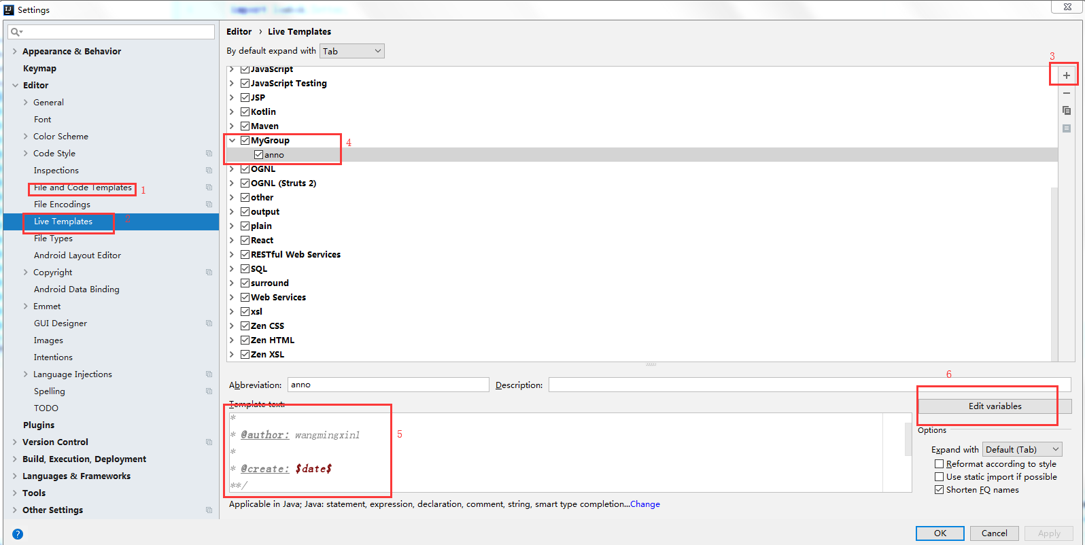The height and width of the screenshot is (545, 1085).
Task: Open the Keymap settings page
Action: tap(39, 69)
